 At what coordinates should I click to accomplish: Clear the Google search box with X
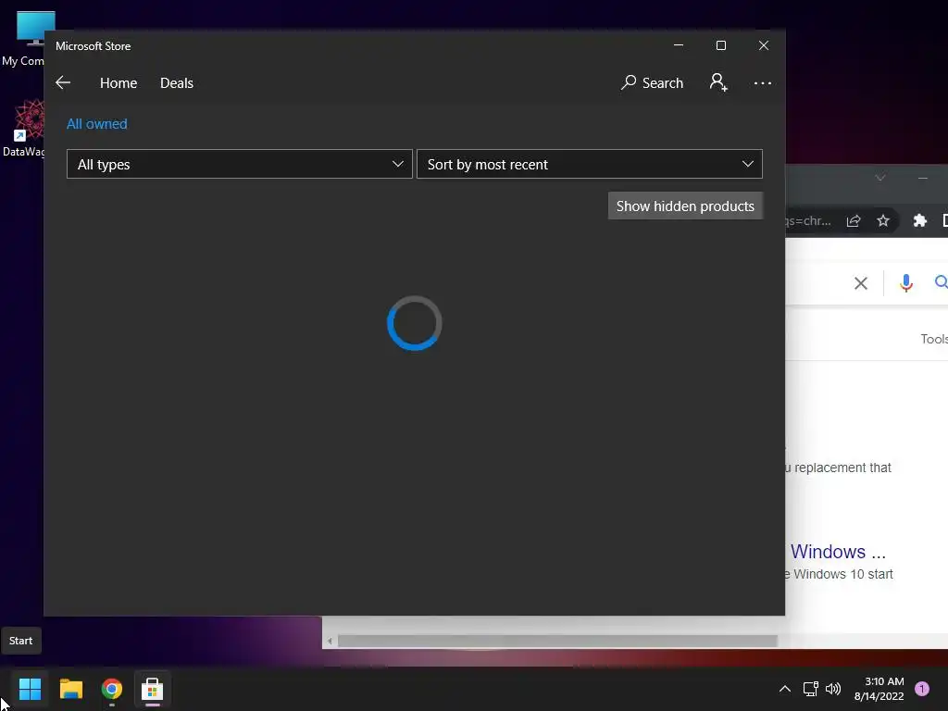(861, 283)
